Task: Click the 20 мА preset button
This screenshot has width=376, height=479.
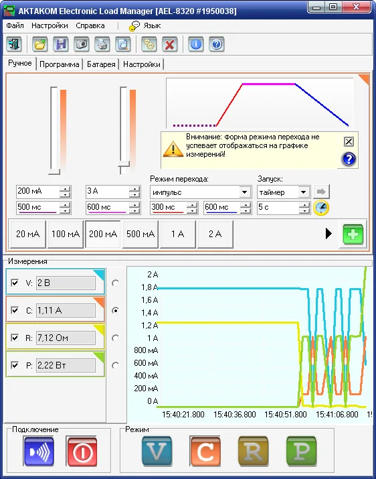Action: [28, 234]
